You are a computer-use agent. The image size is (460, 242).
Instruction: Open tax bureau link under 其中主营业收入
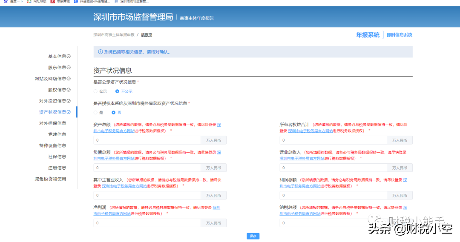(x=124, y=186)
